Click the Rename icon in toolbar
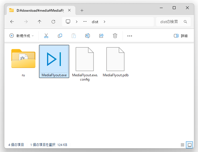 click(x=88, y=36)
